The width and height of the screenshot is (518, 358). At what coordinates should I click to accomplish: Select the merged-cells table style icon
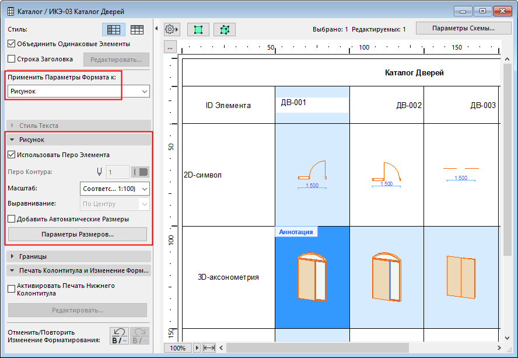pyautogui.click(x=114, y=30)
